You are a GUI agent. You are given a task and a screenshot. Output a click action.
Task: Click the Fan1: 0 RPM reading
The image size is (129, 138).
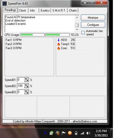pos(14,40)
